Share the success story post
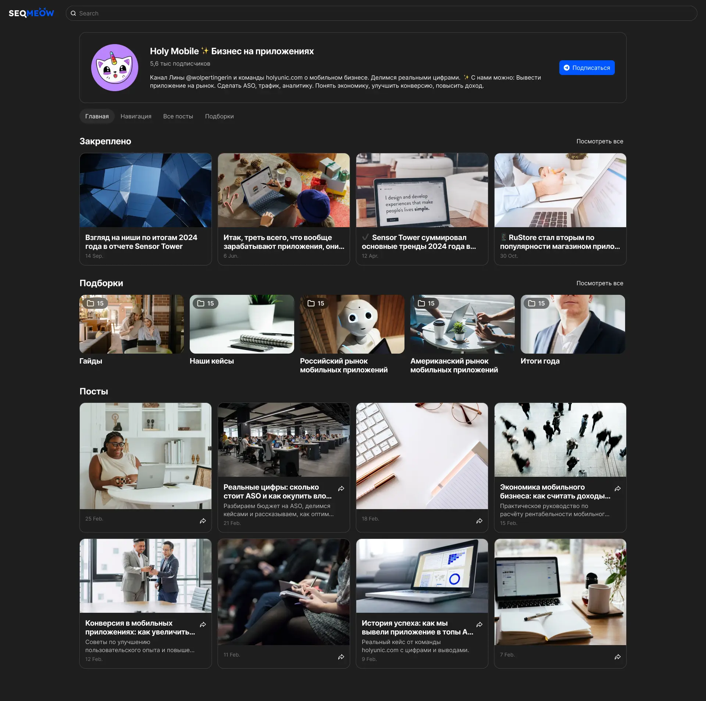 [x=479, y=625]
